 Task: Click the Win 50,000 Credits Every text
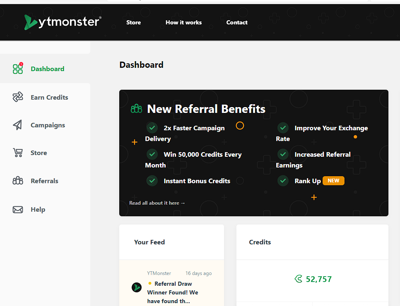click(x=202, y=154)
